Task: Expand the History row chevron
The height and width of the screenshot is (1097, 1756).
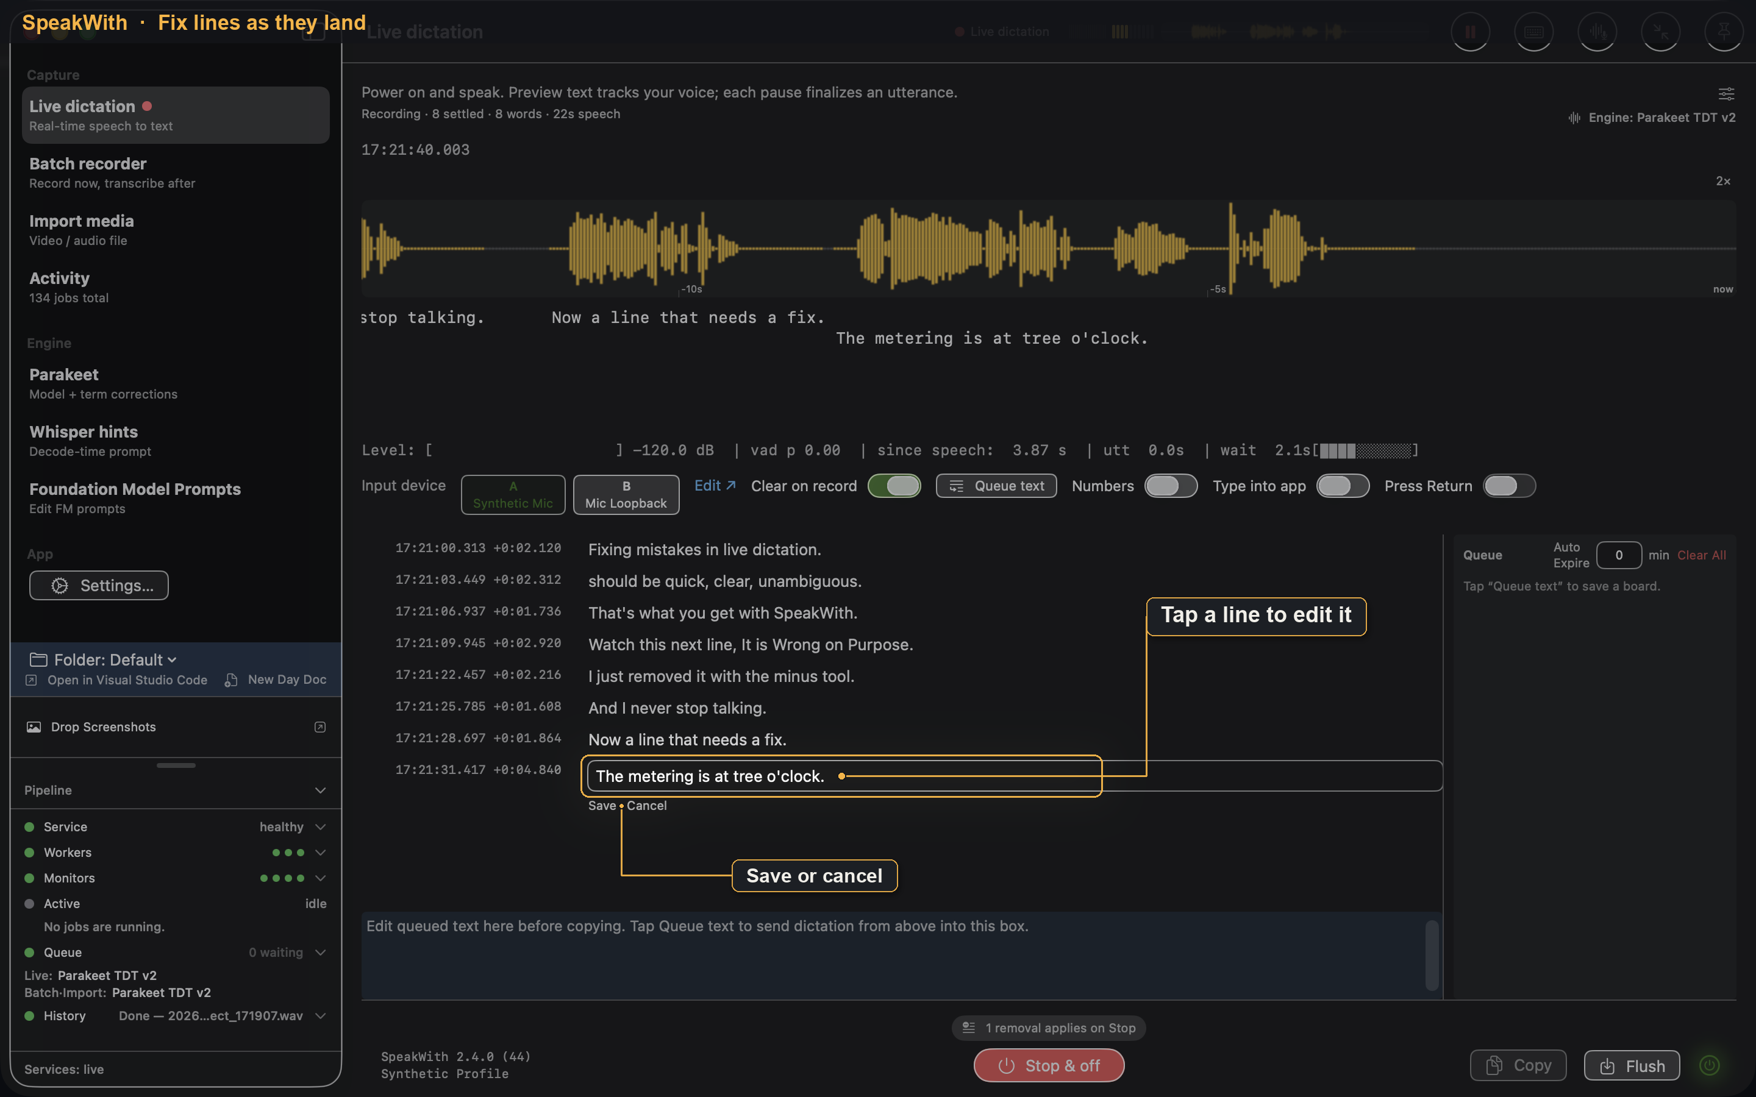Action: tap(320, 1016)
